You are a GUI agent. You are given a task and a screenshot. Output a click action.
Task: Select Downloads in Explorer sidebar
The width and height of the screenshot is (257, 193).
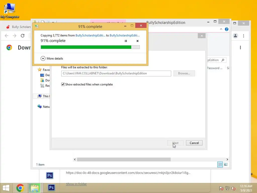[45, 80]
